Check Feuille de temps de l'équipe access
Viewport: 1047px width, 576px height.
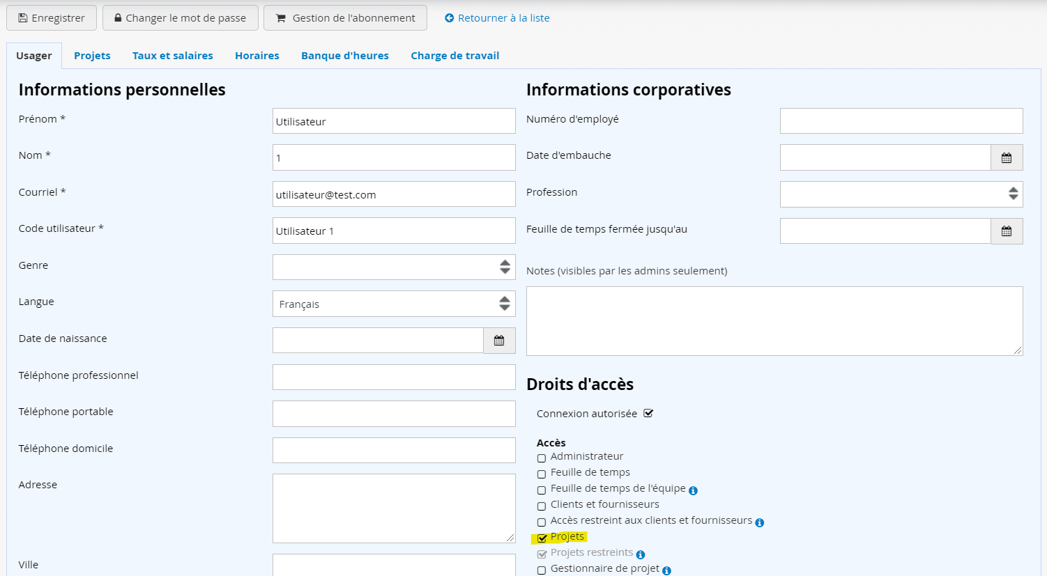pos(542,490)
